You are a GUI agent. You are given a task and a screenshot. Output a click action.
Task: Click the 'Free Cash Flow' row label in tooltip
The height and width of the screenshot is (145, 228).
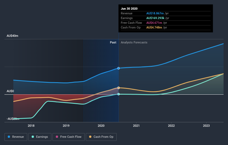pos(131,23)
